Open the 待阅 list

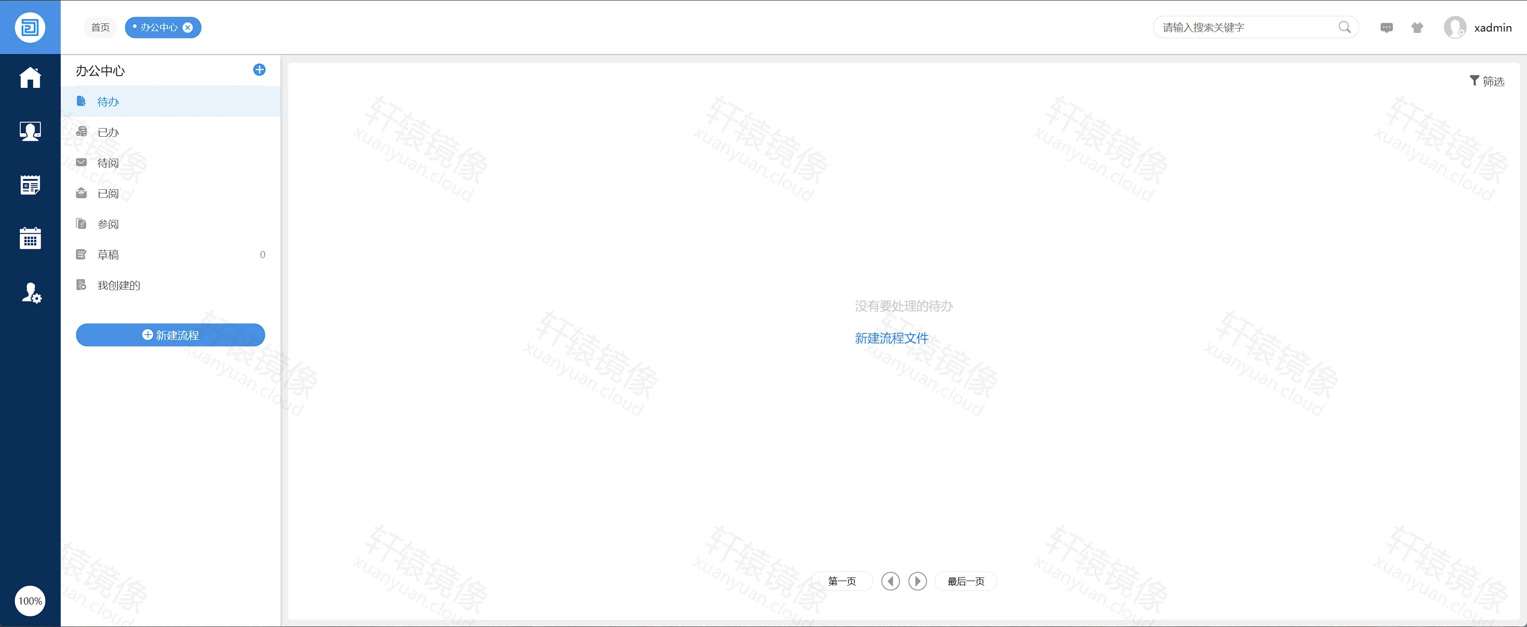[171, 163]
